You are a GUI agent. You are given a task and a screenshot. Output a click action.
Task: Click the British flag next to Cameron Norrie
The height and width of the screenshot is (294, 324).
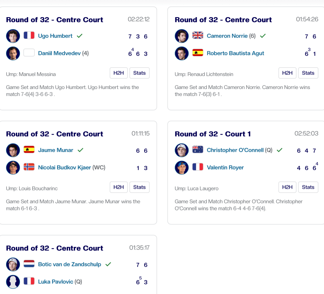coord(198,35)
